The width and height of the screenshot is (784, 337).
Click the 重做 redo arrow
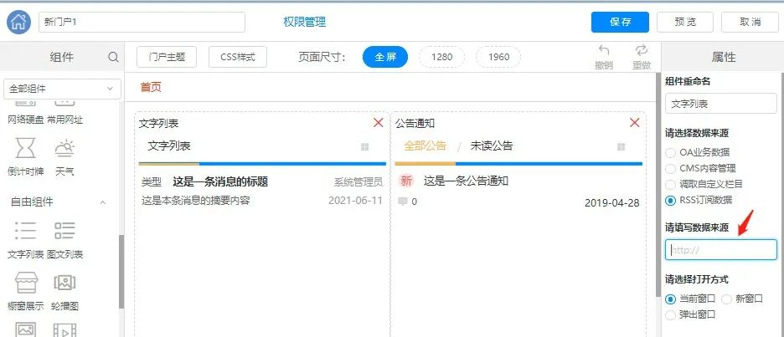(x=642, y=50)
